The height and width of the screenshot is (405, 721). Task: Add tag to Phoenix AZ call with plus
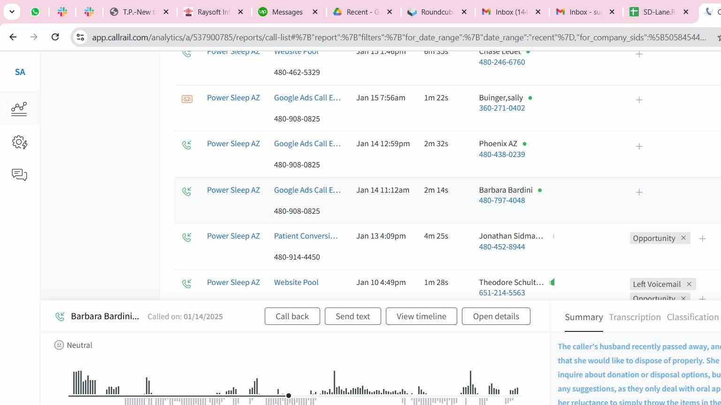tap(639, 146)
